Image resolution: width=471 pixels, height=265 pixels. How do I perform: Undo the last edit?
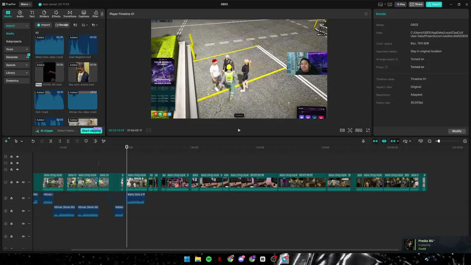click(33, 141)
